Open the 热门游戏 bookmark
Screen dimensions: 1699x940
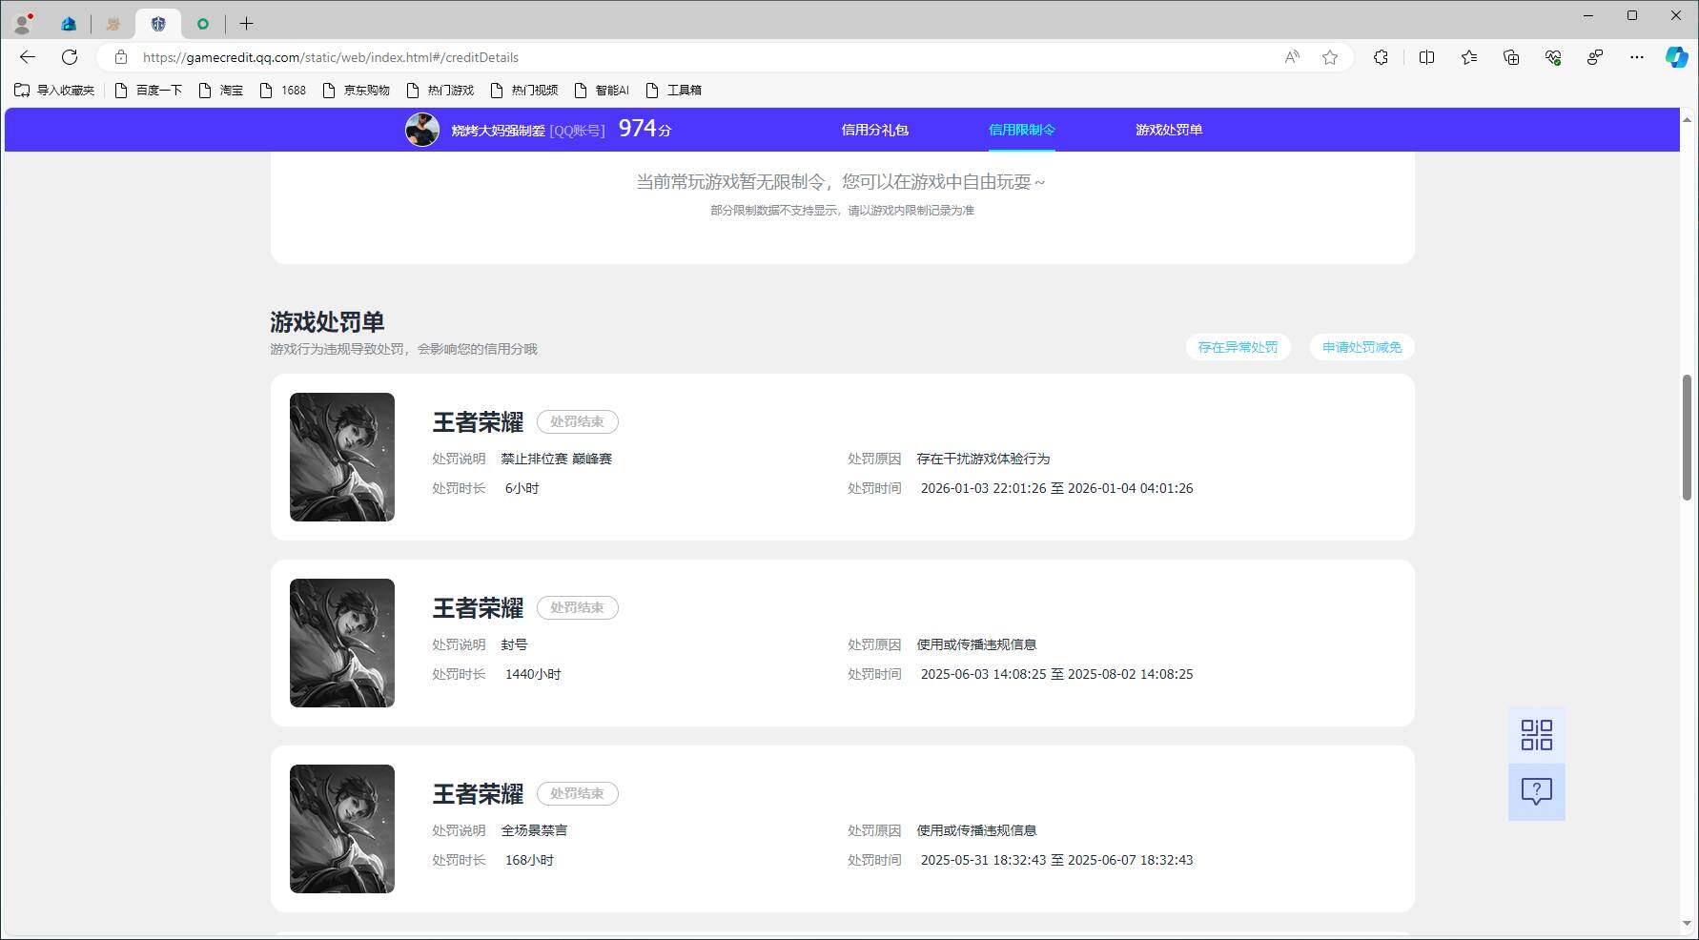coord(440,90)
